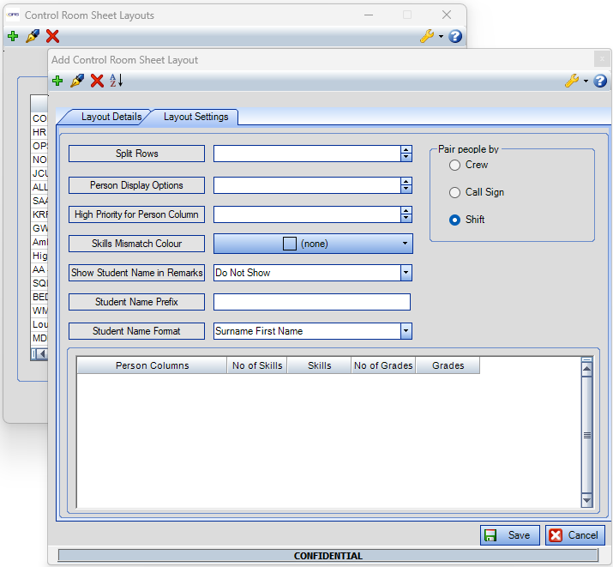The image size is (613, 567).
Task: Click the Student Name Prefix text field
Action: pos(311,302)
